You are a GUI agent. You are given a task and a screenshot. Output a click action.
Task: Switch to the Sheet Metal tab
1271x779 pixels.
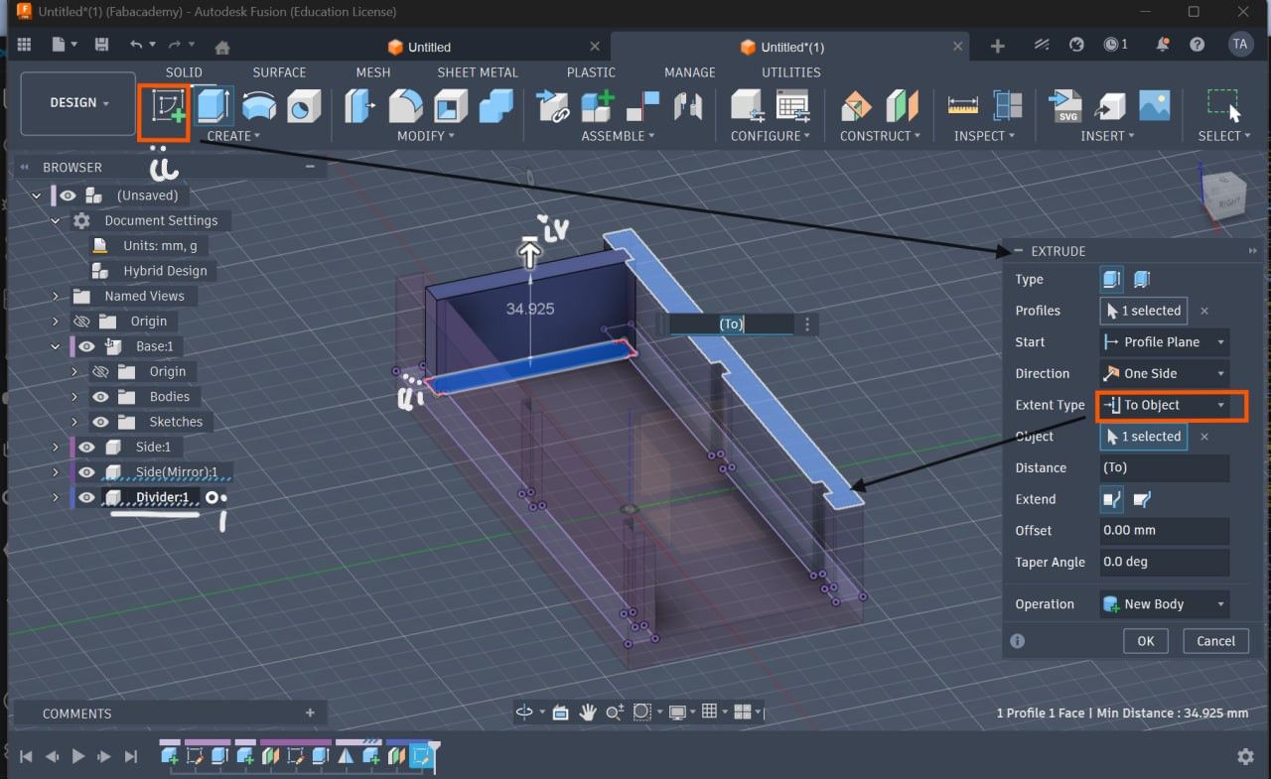click(x=477, y=72)
